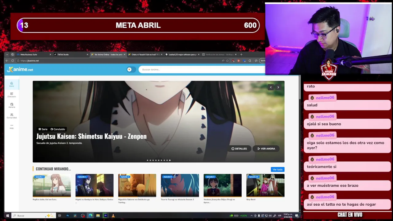Image resolution: width=393 pixels, height=221 pixels.
Task: Open Photoshop from the taskbar
Action: (x=68, y=216)
